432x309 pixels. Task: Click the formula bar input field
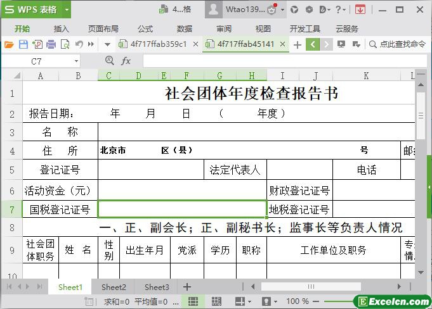tap(279, 61)
